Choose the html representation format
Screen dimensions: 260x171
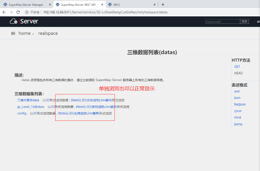click(237, 118)
